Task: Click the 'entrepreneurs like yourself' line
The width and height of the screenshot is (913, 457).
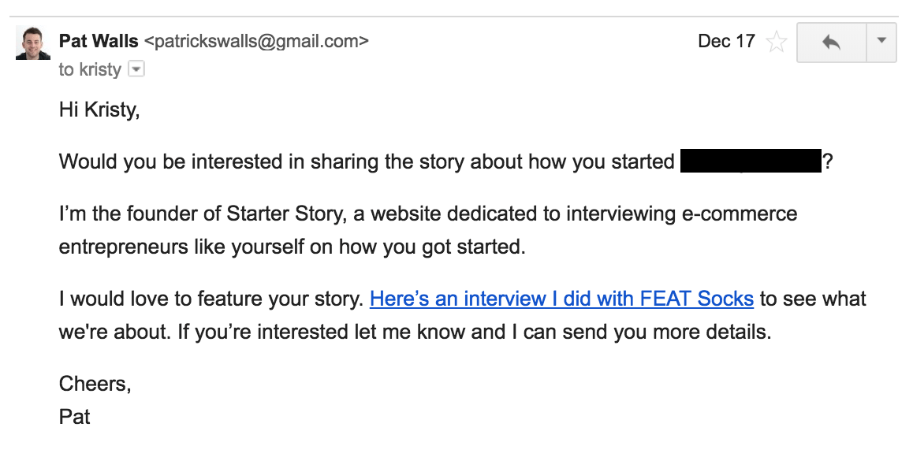Action: tap(293, 247)
